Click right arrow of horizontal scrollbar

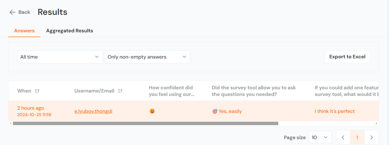376,124
